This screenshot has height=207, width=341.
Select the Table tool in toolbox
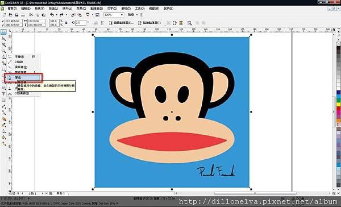point(3,100)
